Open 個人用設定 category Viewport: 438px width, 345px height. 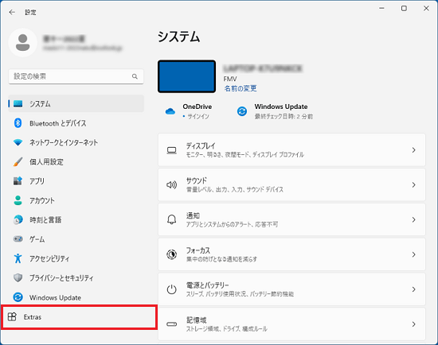(76, 161)
